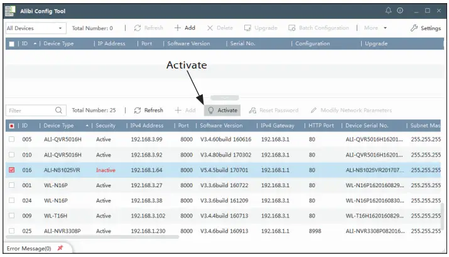Click IP address 192.168.3.102

click(x=148, y=216)
